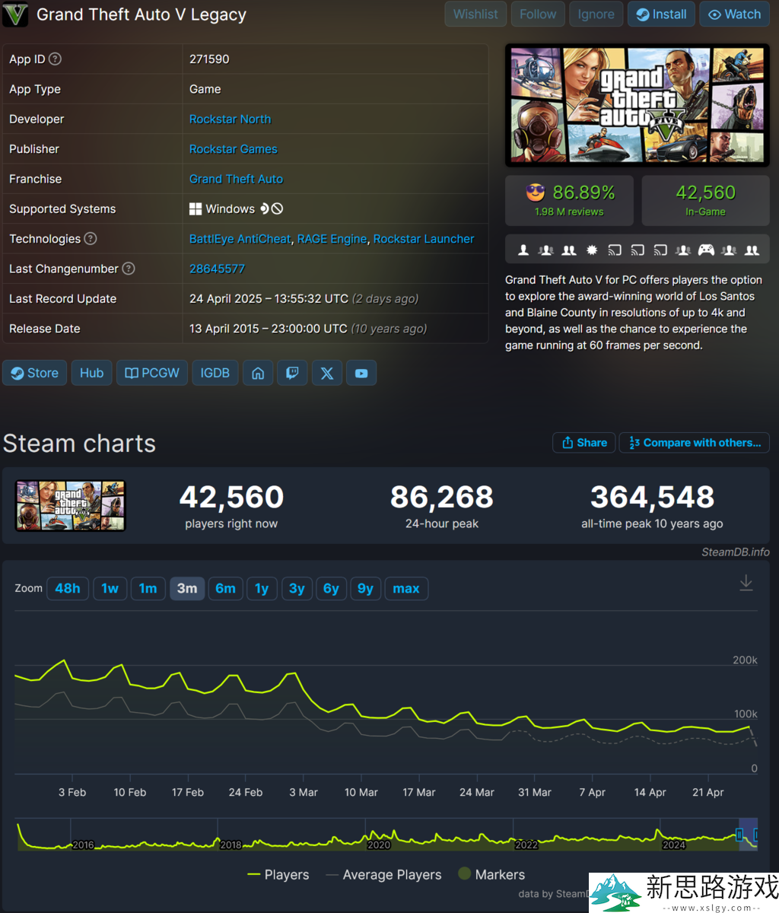
Task: Toggle the Average Players legend series
Action: point(383,875)
